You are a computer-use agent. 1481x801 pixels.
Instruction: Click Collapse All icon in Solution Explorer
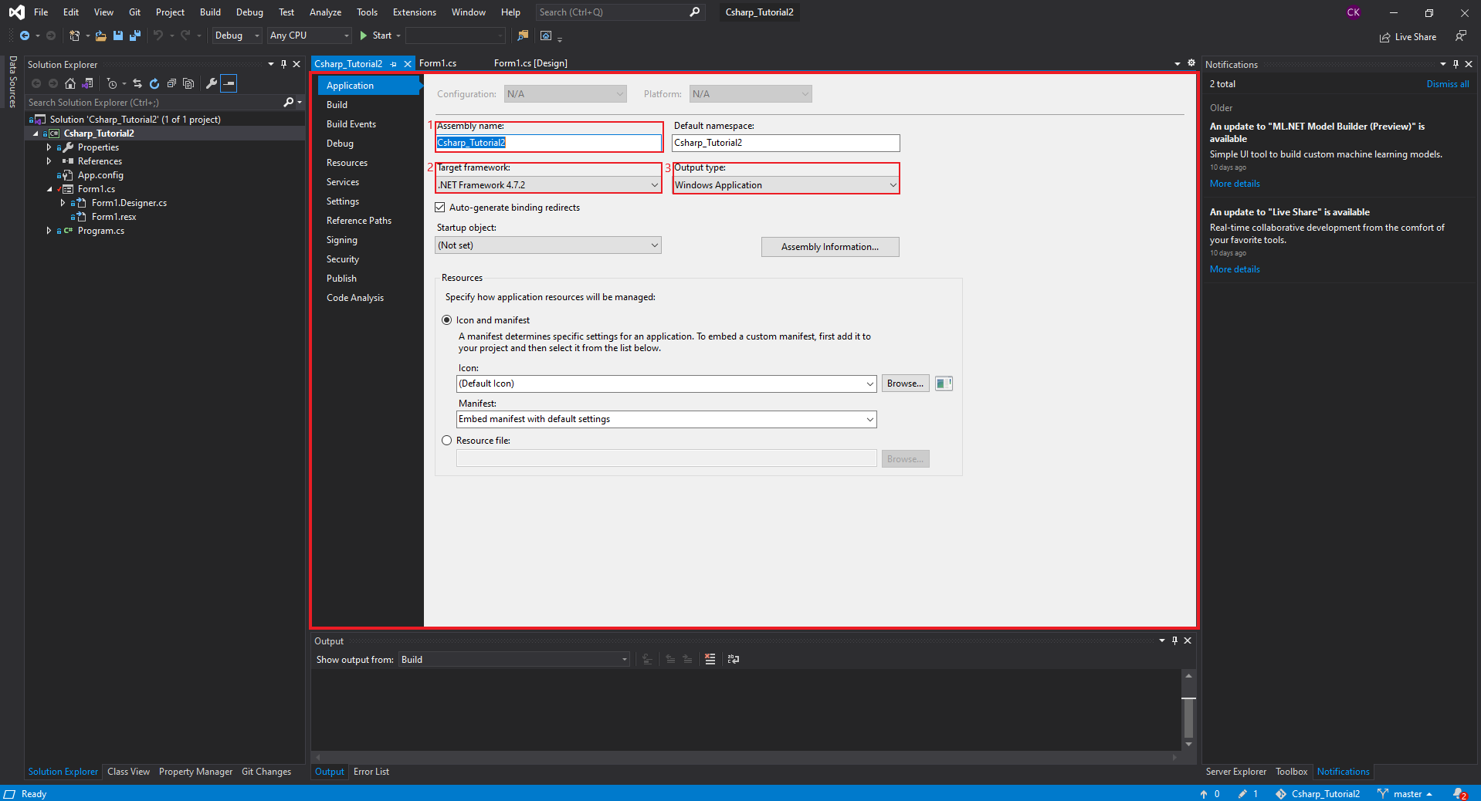(171, 83)
